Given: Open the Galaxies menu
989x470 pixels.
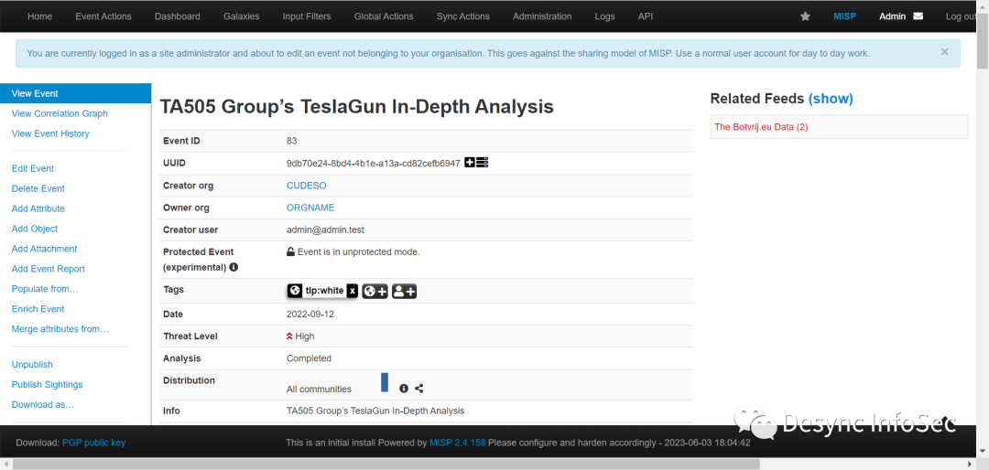Looking at the screenshot, I should (242, 16).
